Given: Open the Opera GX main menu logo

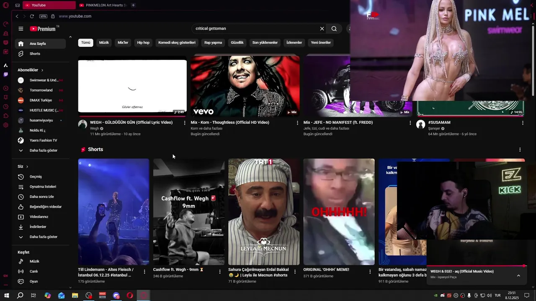Looking at the screenshot, I should (x=6, y=5).
